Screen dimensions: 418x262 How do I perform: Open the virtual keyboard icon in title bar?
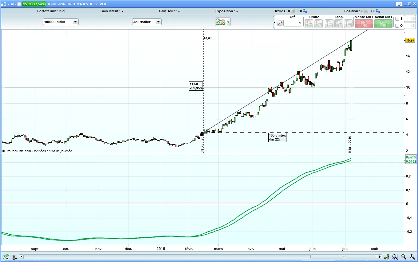pos(399,4)
